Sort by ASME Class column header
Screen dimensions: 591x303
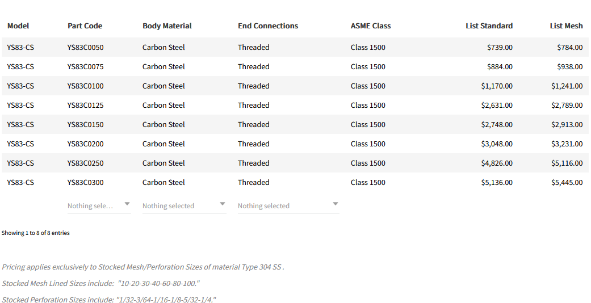(x=371, y=26)
